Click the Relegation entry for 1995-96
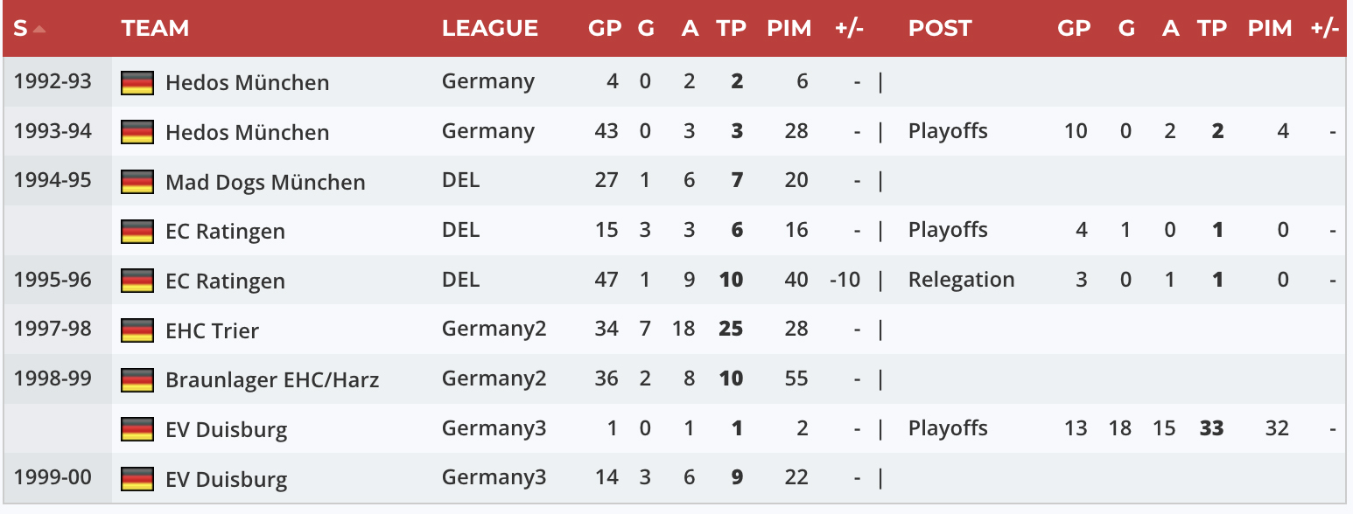 [961, 280]
